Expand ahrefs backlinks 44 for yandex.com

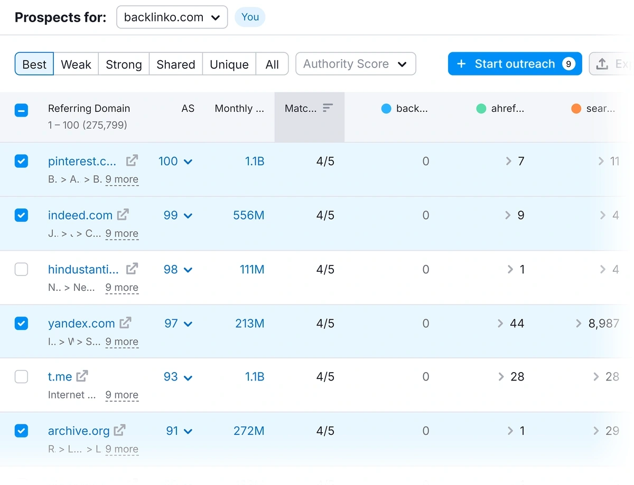tap(511, 324)
